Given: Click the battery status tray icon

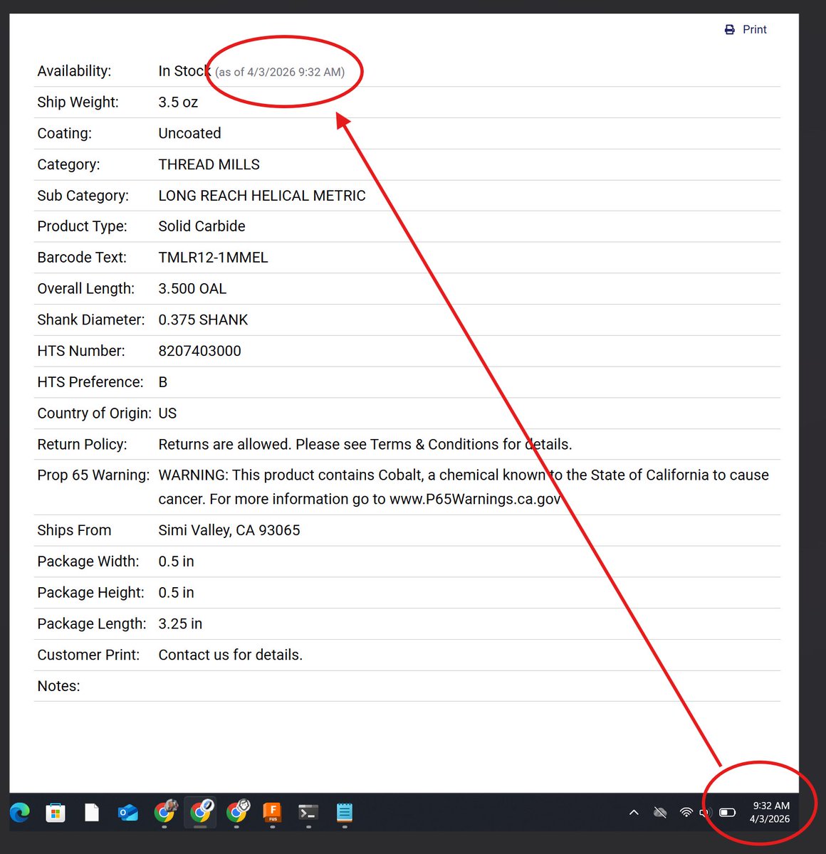Looking at the screenshot, I should click(727, 812).
